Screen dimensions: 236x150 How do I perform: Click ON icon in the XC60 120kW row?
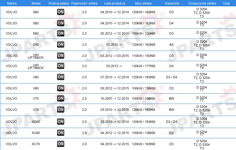61,122
